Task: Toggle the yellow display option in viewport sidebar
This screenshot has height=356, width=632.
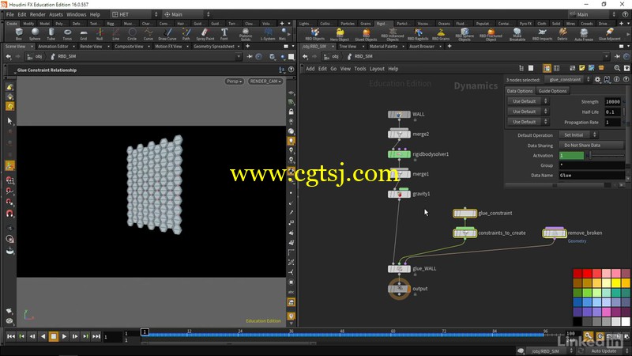Action: [x=291, y=141]
